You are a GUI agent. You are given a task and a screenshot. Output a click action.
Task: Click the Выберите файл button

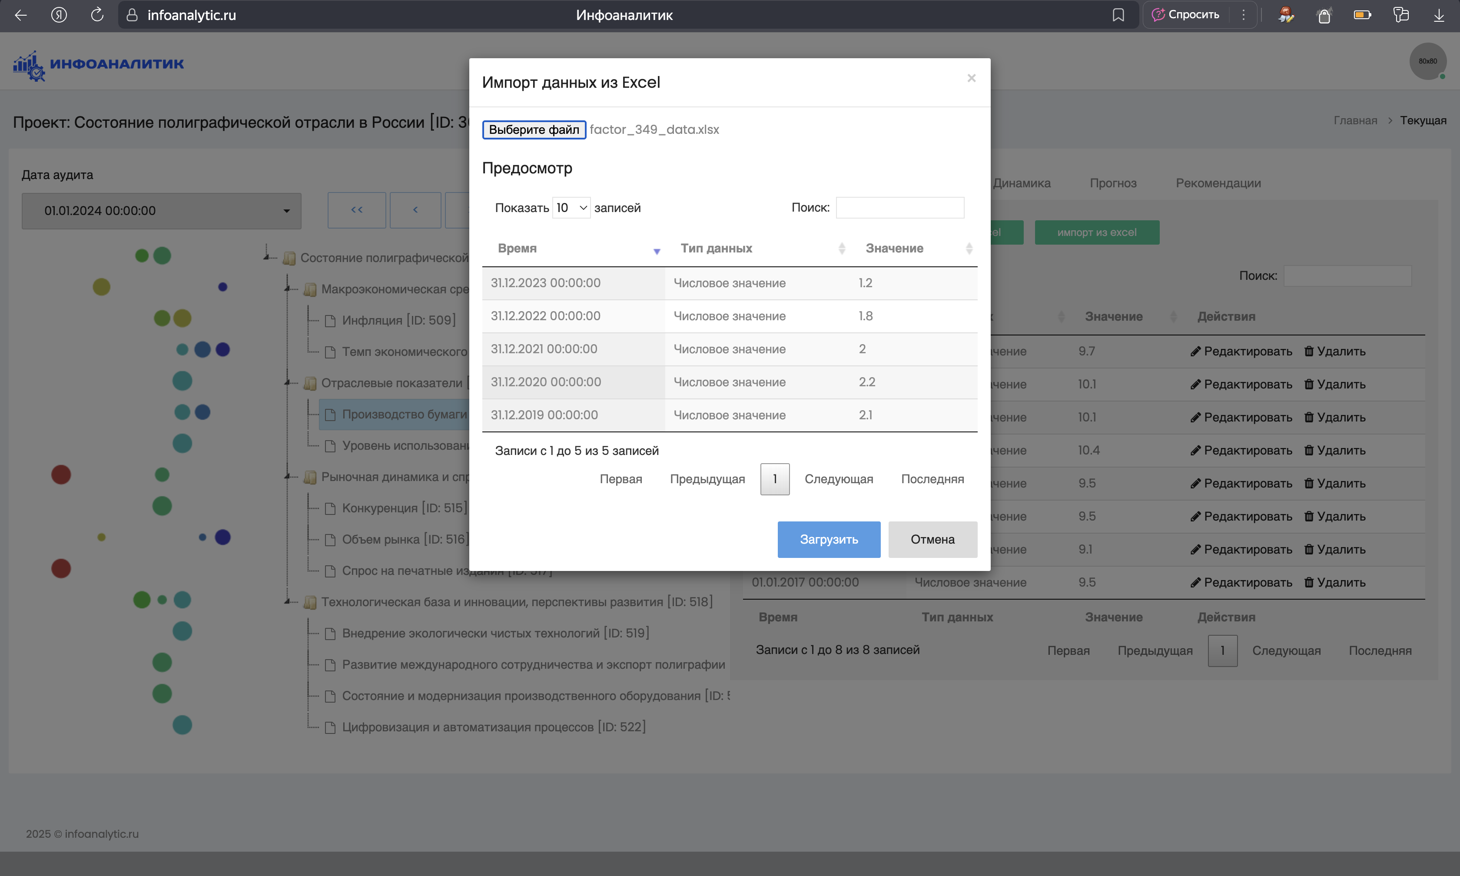tap(534, 130)
